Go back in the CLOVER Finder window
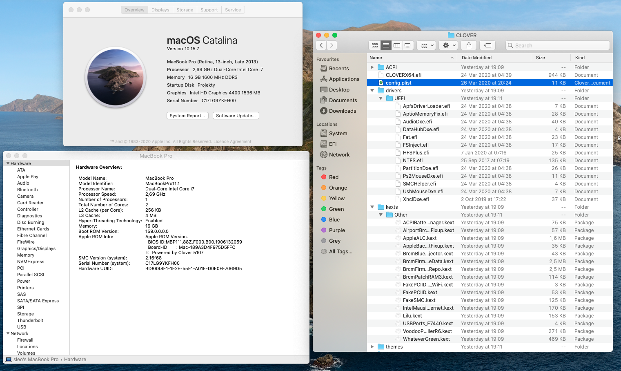The image size is (621, 371). click(x=321, y=45)
